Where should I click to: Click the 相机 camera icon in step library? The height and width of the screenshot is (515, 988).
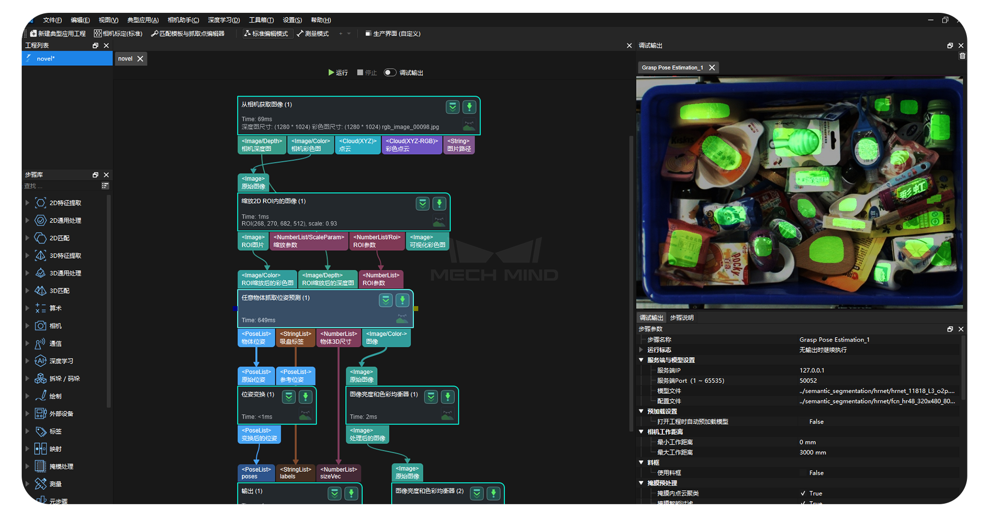(x=41, y=326)
